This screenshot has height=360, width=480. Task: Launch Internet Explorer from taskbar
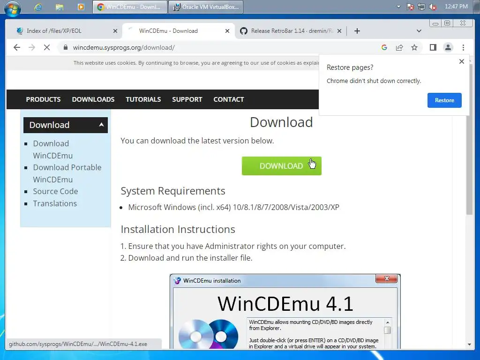click(x=38, y=7)
